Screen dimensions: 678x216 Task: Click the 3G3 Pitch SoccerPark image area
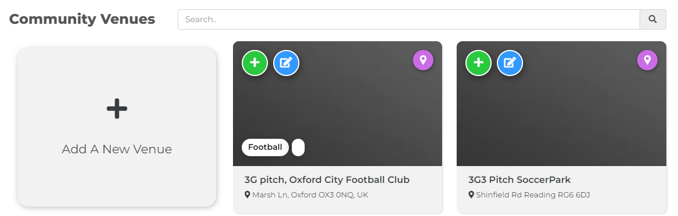coord(562,108)
